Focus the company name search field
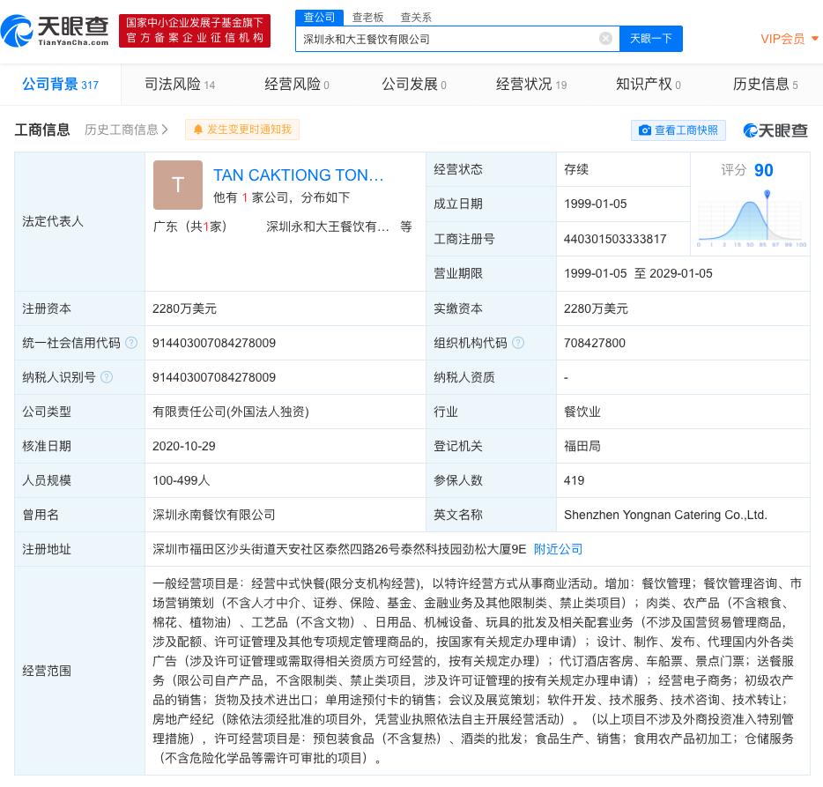Screen dimensions: 823x787 pos(445,39)
